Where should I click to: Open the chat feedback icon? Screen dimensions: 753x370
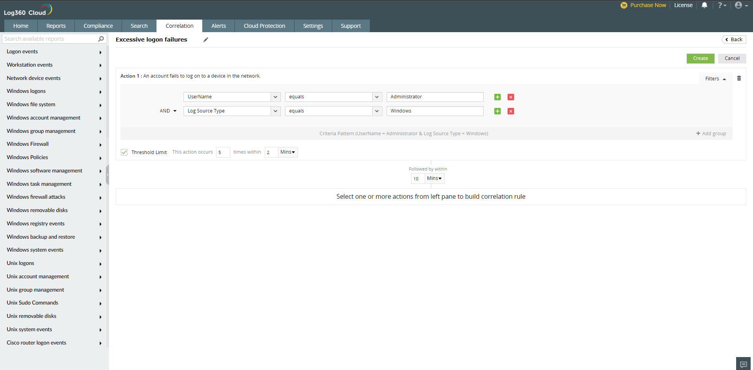(x=743, y=364)
